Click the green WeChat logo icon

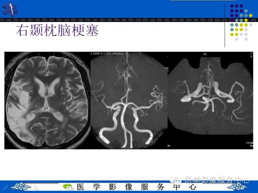[68, 187]
